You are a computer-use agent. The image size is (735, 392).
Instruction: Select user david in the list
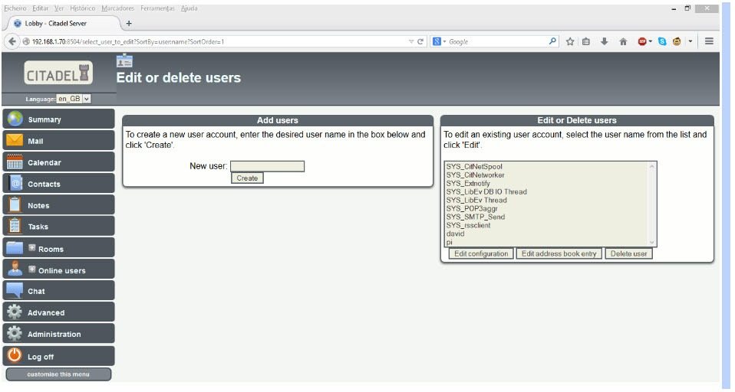click(x=455, y=234)
